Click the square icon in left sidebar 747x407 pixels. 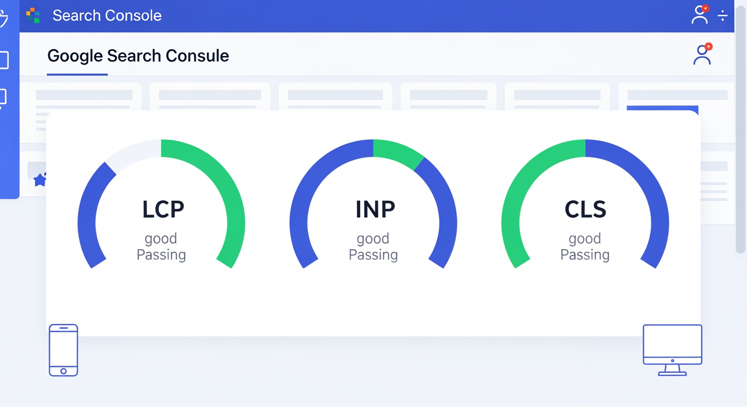coord(3,60)
